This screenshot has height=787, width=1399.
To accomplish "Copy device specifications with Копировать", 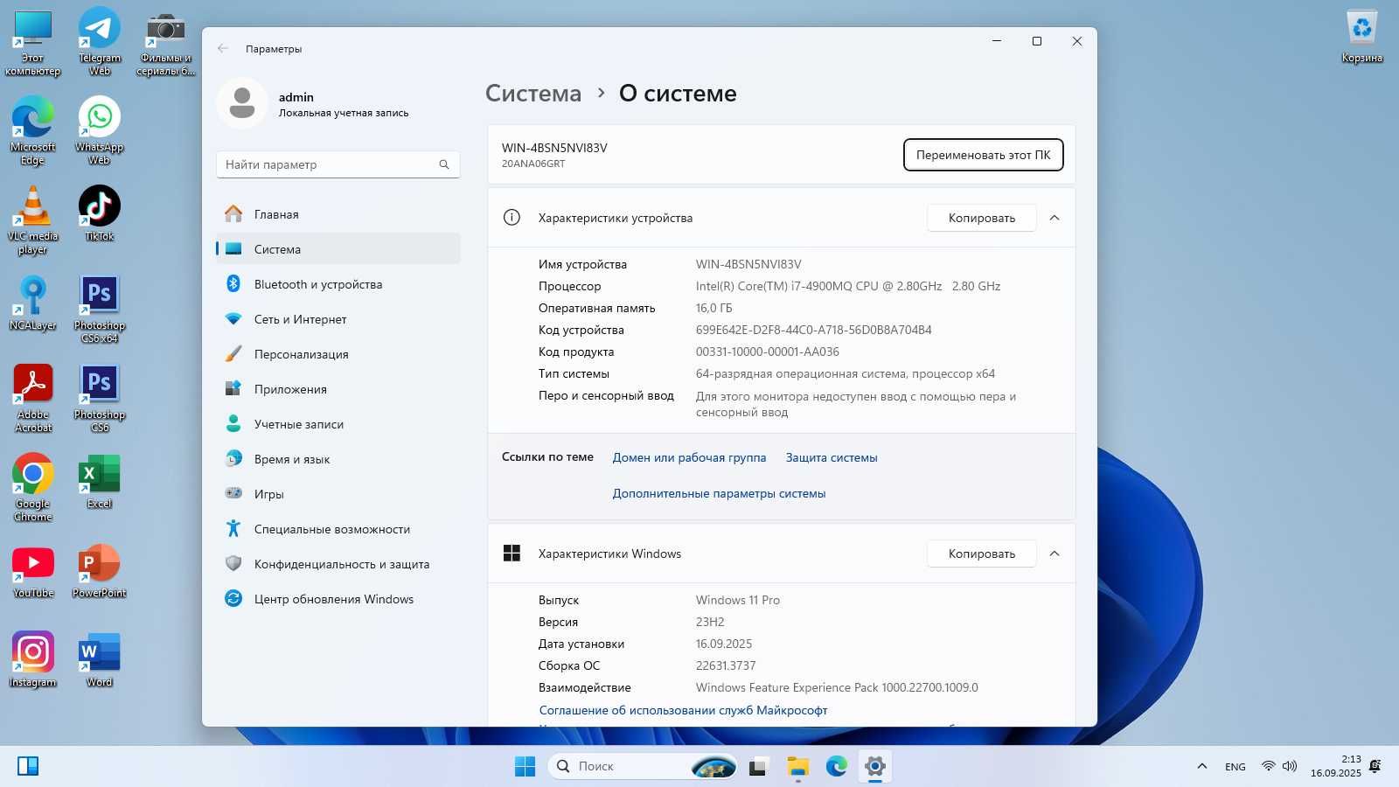I will click(982, 218).
